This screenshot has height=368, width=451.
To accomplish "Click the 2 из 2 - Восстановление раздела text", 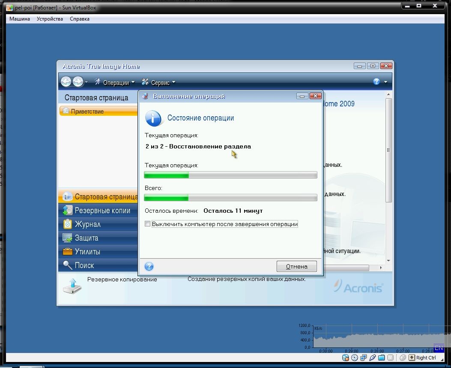I will coord(198,146).
